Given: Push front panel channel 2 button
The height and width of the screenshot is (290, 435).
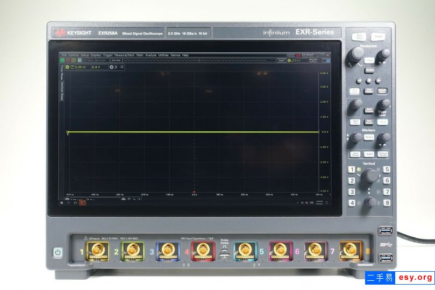Looking at the screenshot, I should click(x=352, y=181).
